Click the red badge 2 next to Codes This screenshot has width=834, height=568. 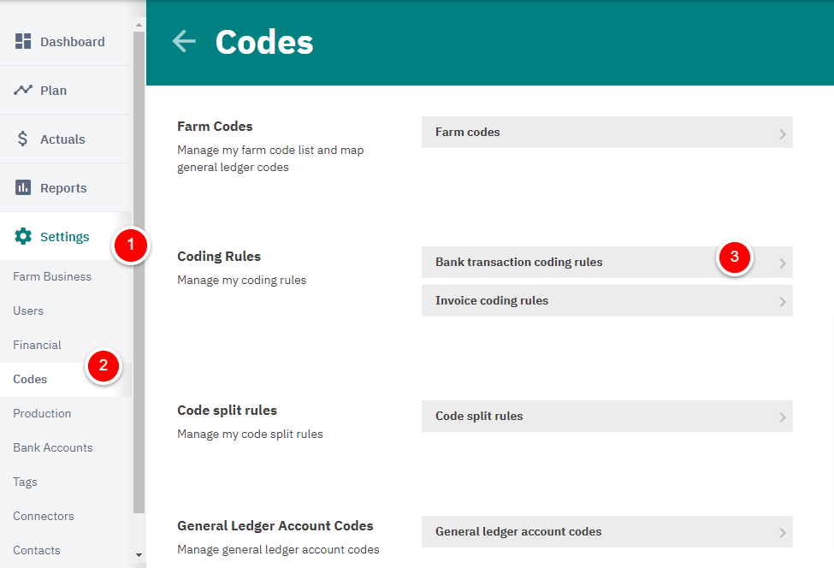[104, 366]
